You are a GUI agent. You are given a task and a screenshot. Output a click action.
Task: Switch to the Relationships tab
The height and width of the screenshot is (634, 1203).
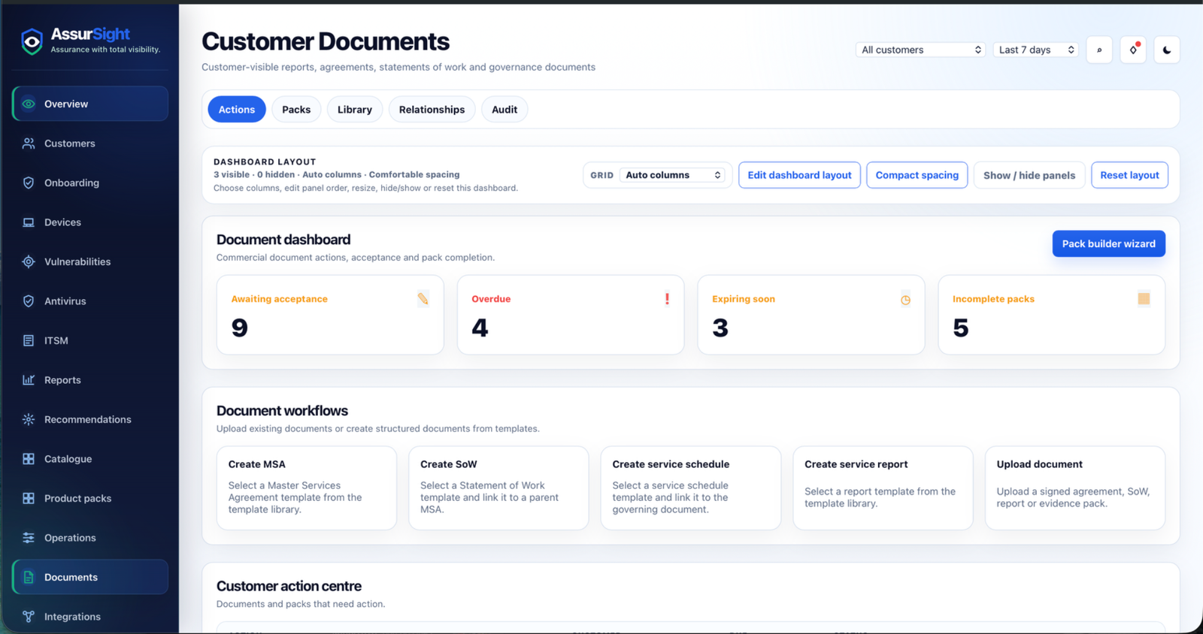(x=432, y=110)
